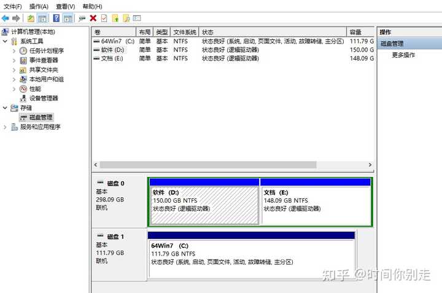Toggle the show/hide action pane icon
The image size is (442, 293).
pyautogui.click(x=68, y=18)
